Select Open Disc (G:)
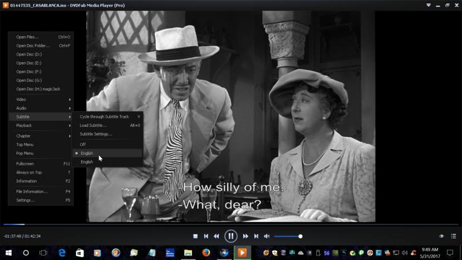Screen dimensions: 462x260 pyautogui.click(x=41, y=80)
